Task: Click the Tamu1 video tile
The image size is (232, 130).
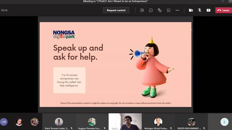Action: tap(125, 122)
